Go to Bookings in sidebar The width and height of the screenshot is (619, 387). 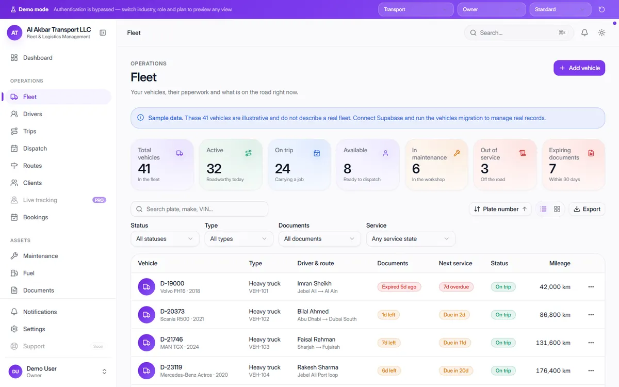click(x=58, y=217)
